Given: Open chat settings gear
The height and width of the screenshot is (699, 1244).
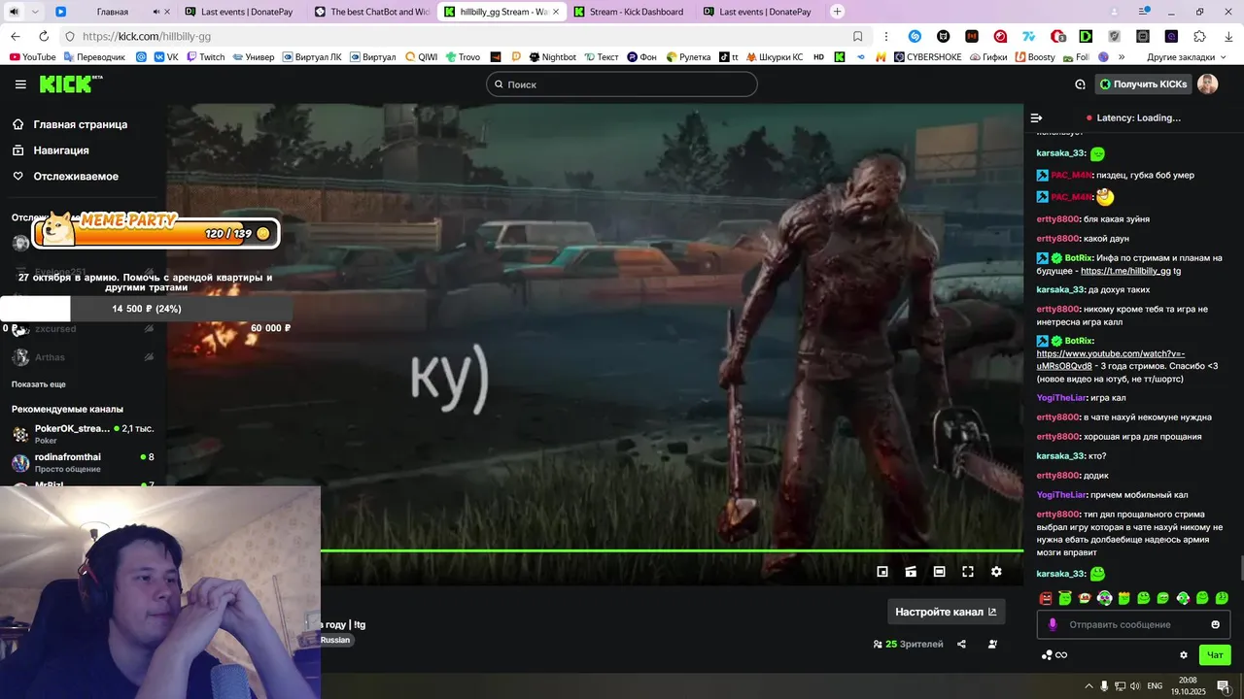Looking at the screenshot, I should [x=1183, y=655].
